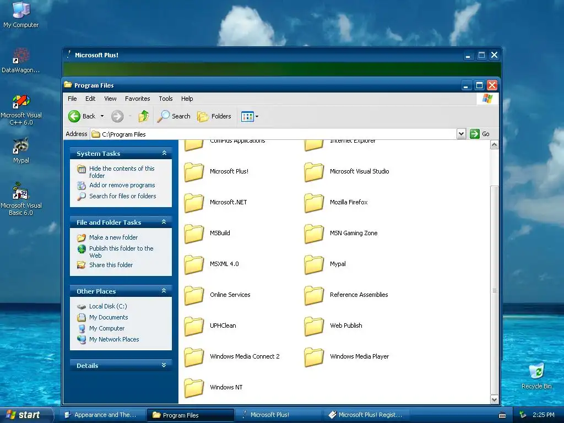The width and height of the screenshot is (564, 423).
Task: Open the Back button history dropdown
Action: 102,116
